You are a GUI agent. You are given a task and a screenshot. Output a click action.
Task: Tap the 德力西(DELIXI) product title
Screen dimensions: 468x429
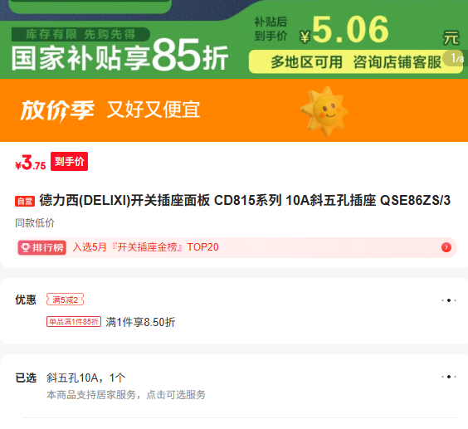[245, 200]
